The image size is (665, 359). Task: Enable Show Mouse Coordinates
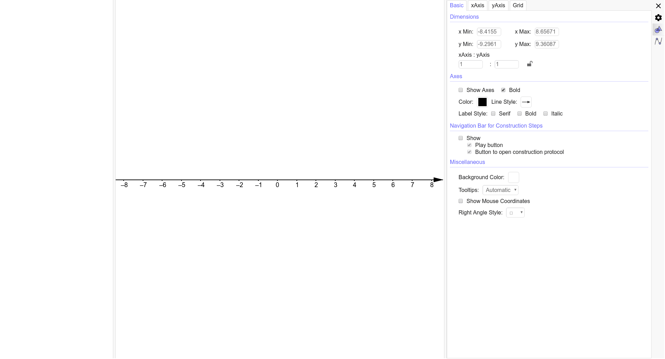461,201
